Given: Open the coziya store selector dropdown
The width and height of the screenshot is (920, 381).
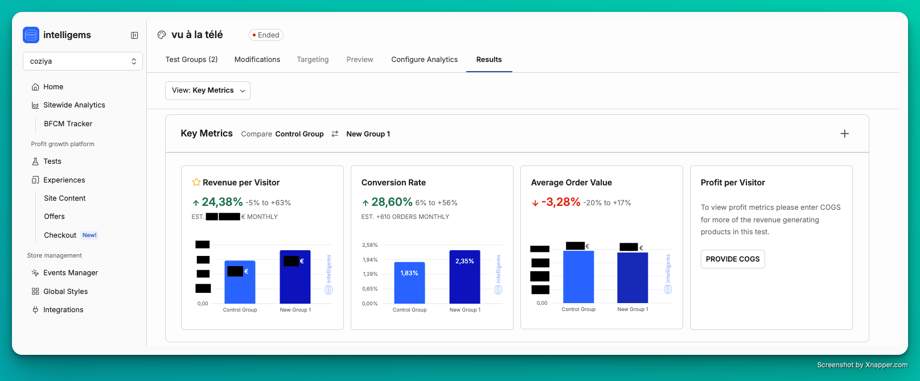Looking at the screenshot, I should pos(83,61).
